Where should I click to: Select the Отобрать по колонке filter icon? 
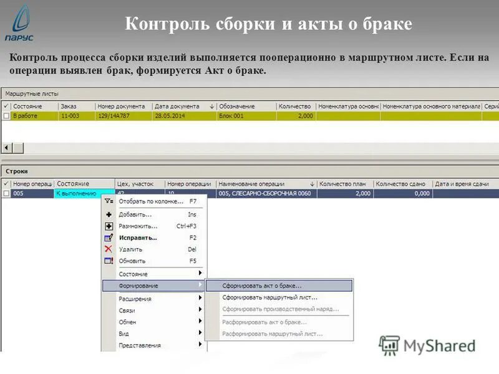(x=110, y=202)
